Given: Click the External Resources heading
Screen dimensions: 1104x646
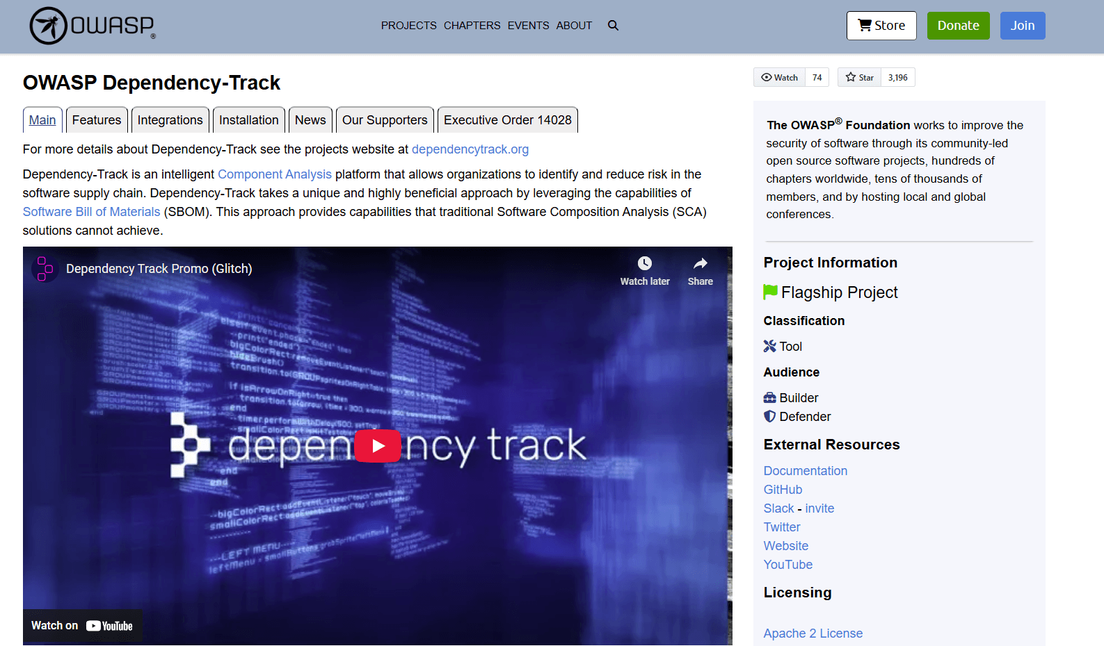Looking at the screenshot, I should point(832,445).
